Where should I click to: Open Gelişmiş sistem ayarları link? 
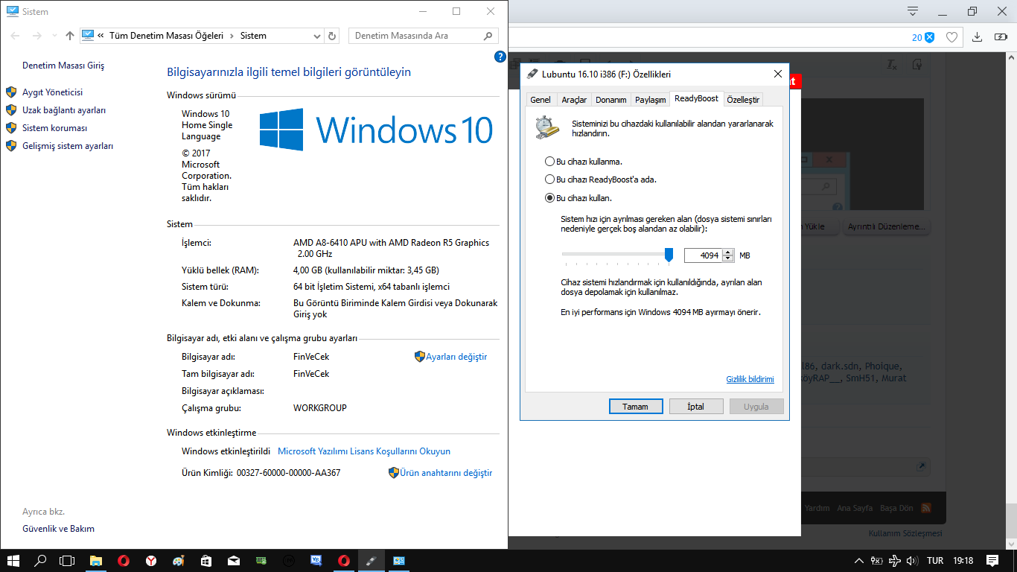(68, 146)
